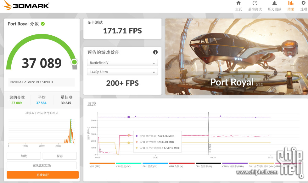Click the 在线比较结果 button
The height and width of the screenshot is (183, 308).
coord(42,165)
